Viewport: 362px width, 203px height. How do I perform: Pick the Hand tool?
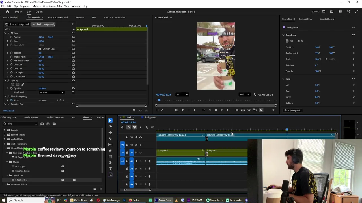coord(110,163)
